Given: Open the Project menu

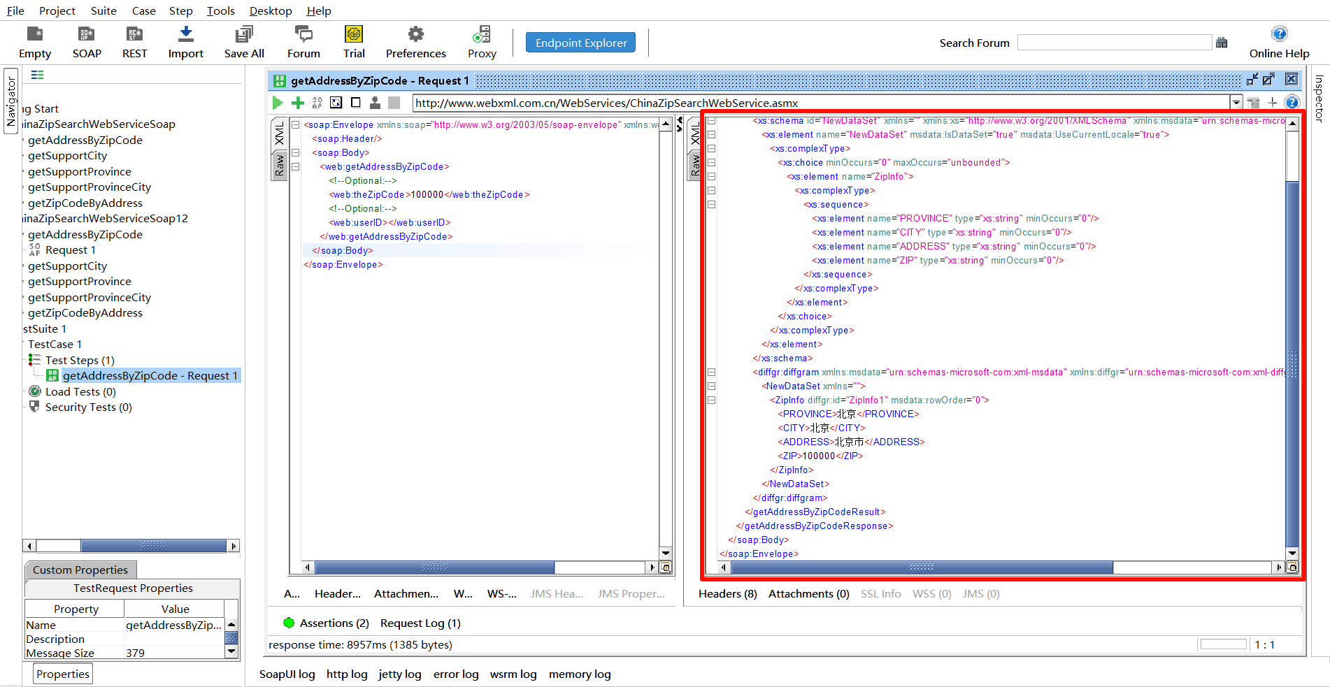Looking at the screenshot, I should coord(57,10).
